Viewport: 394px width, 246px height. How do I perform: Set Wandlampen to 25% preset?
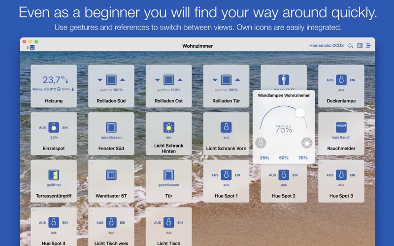(x=264, y=158)
